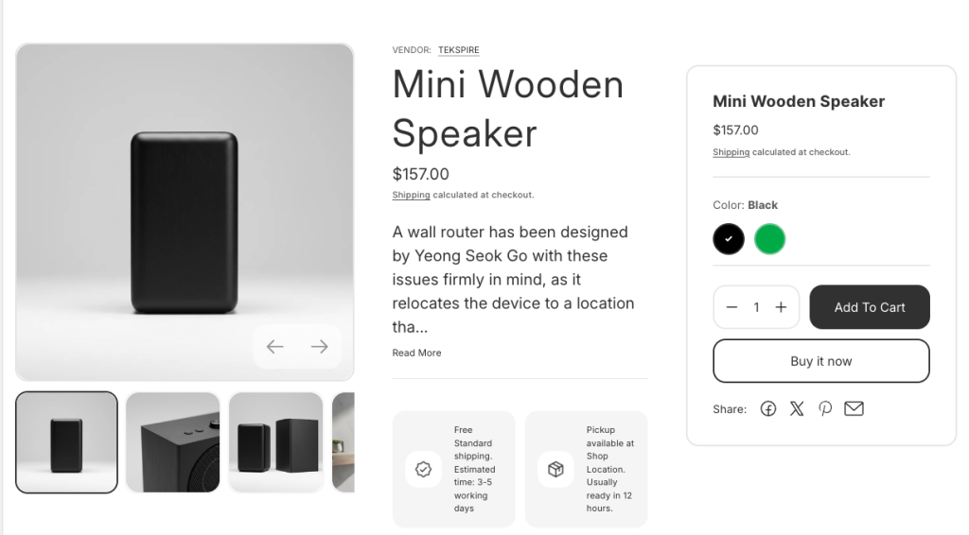Click the pickup box icon
Image resolution: width=969 pixels, height=535 pixels.
click(x=555, y=470)
